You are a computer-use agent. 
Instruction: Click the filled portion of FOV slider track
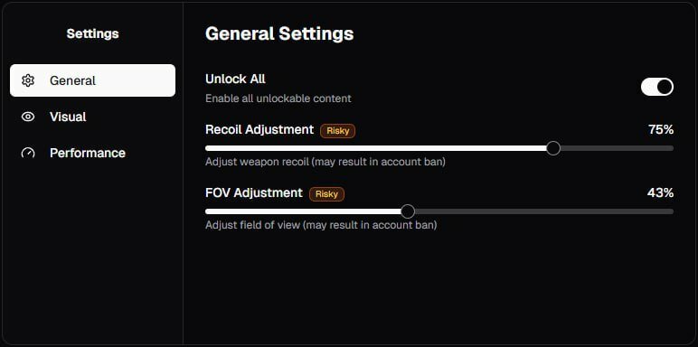(303, 211)
